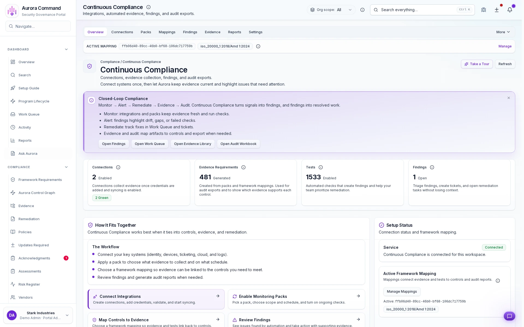The height and width of the screenshot is (327, 524).
Task: Open the Aurora Control Graph page
Action: pyautogui.click(x=37, y=193)
